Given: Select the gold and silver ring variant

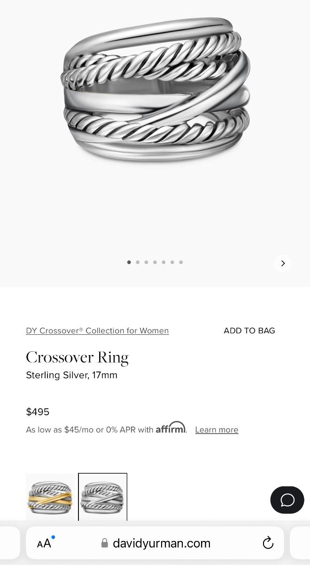Looking at the screenshot, I should [x=50, y=497].
